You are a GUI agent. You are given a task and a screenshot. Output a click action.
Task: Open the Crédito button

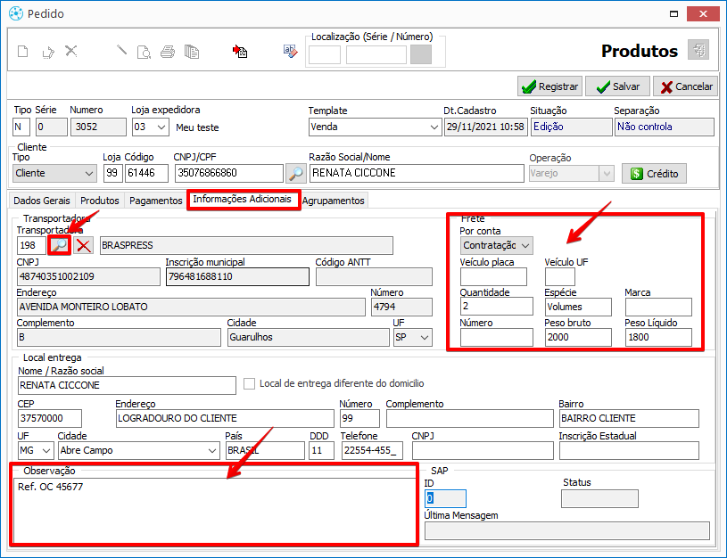[654, 174]
